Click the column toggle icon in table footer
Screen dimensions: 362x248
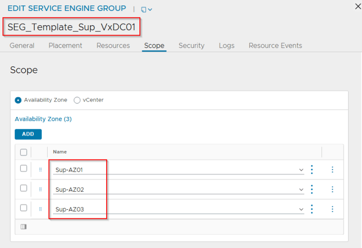click(23, 227)
